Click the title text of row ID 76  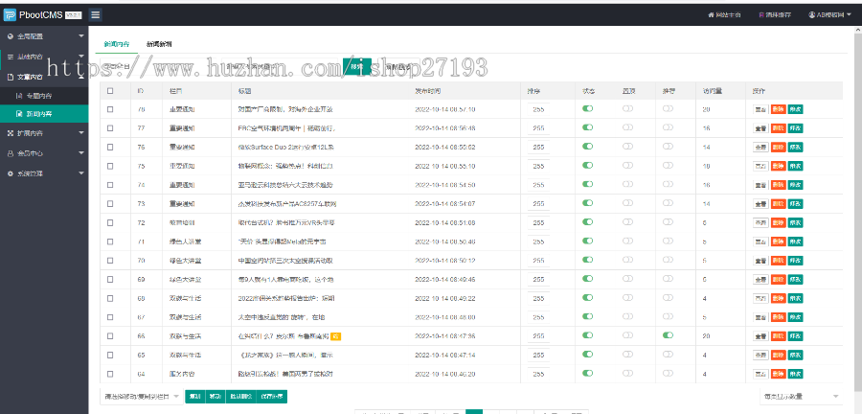286,147
